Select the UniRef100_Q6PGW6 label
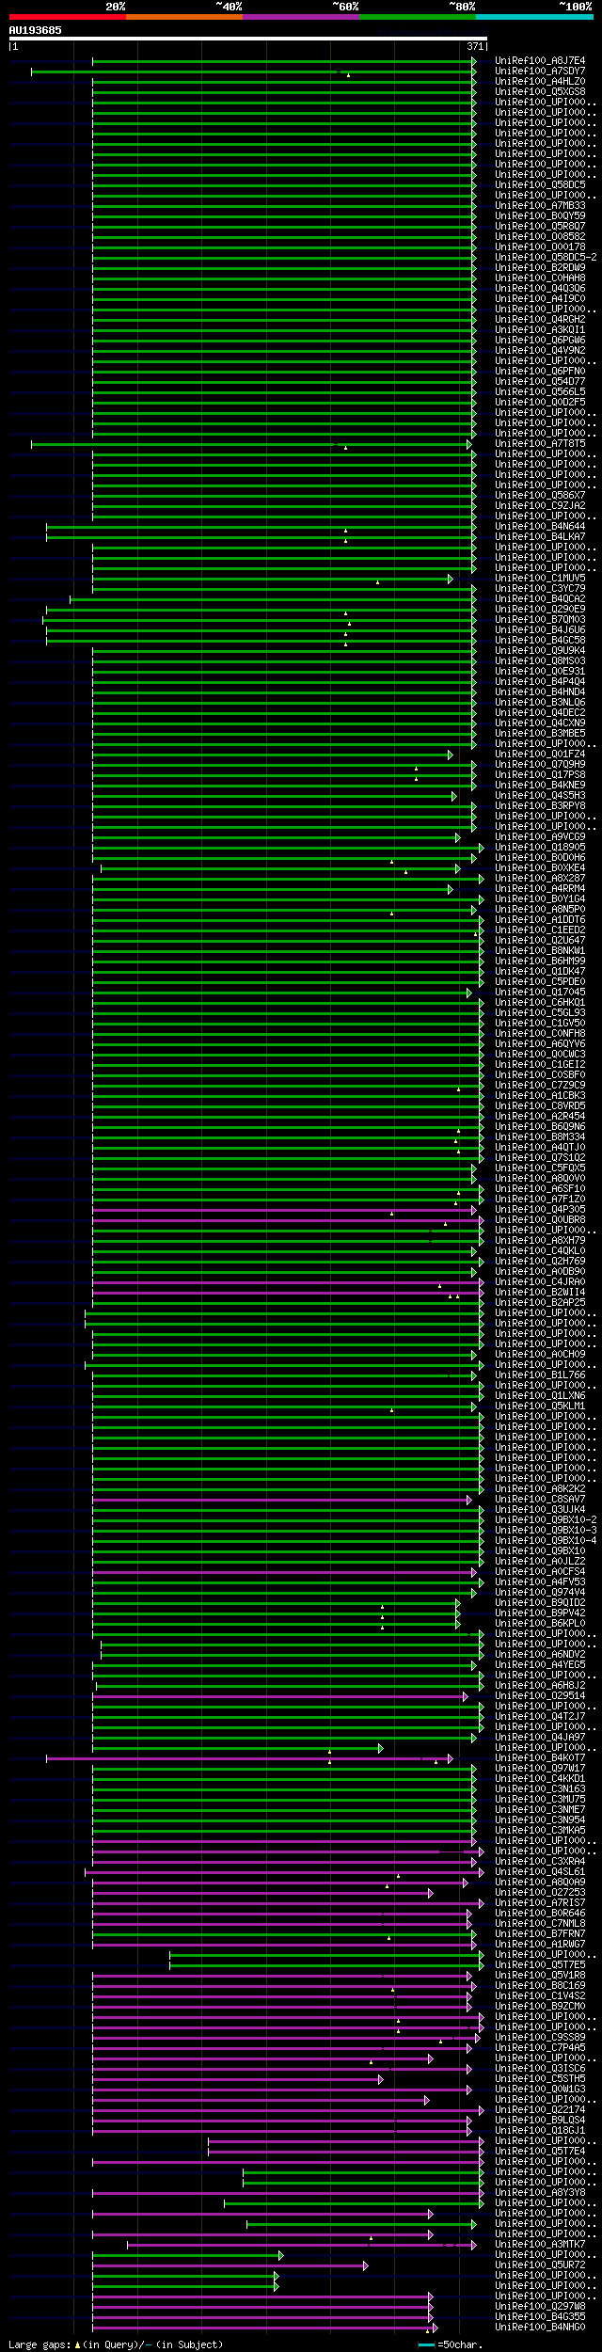Image resolution: width=602 pixels, height=2352 pixels. (x=540, y=341)
